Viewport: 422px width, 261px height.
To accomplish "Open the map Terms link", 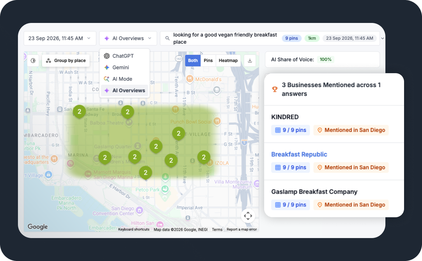I will [217, 229].
